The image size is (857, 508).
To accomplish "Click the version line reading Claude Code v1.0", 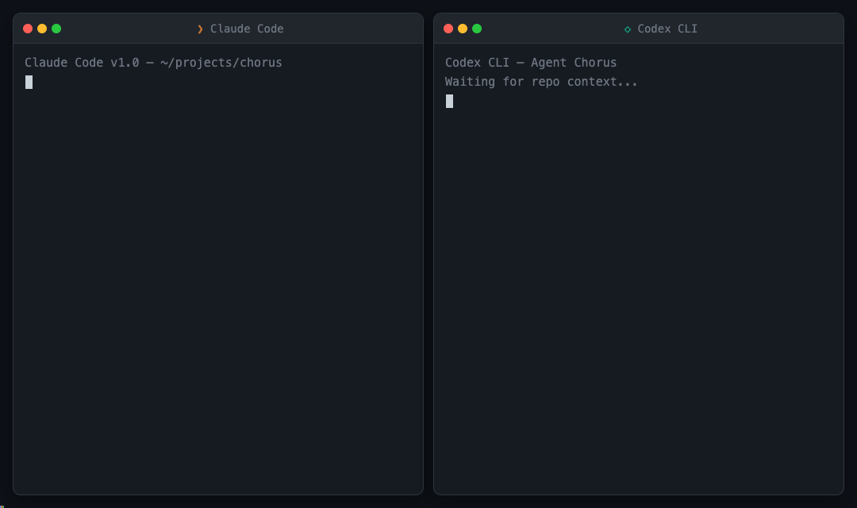I will tap(83, 62).
